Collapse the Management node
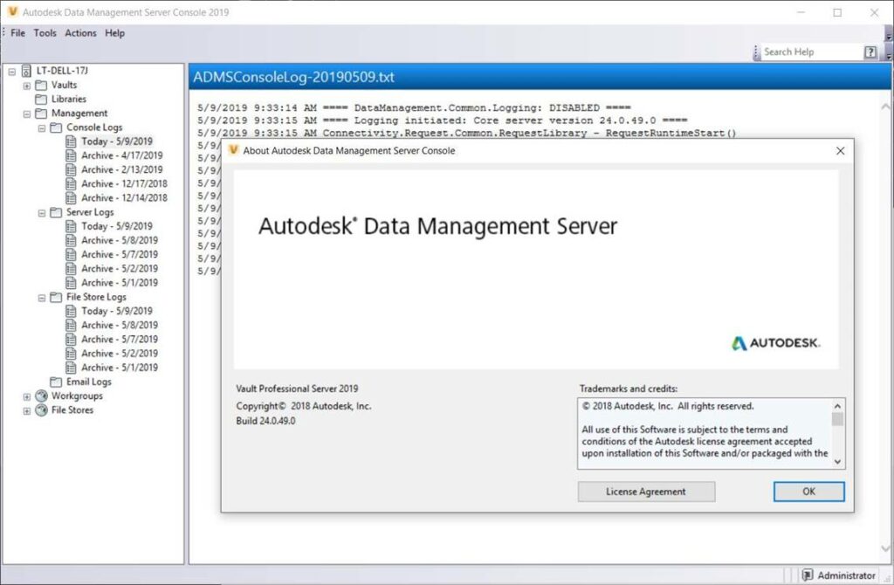The image size is (894, 585). click(x=27, y=114)
